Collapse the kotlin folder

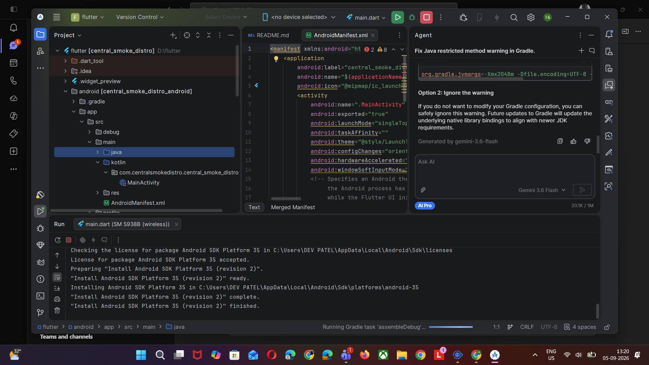click(98, 162)
